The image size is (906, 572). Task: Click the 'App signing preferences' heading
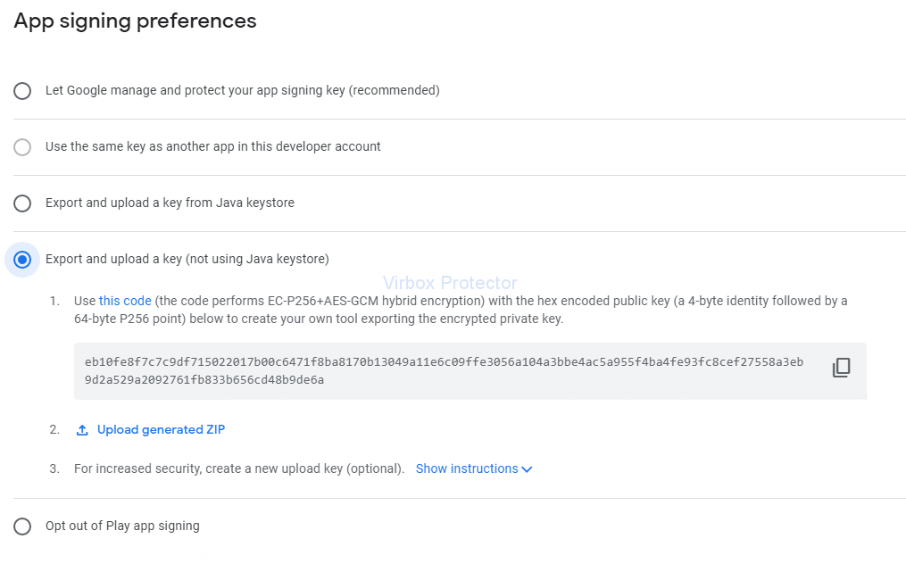click(x=135, y=21)
